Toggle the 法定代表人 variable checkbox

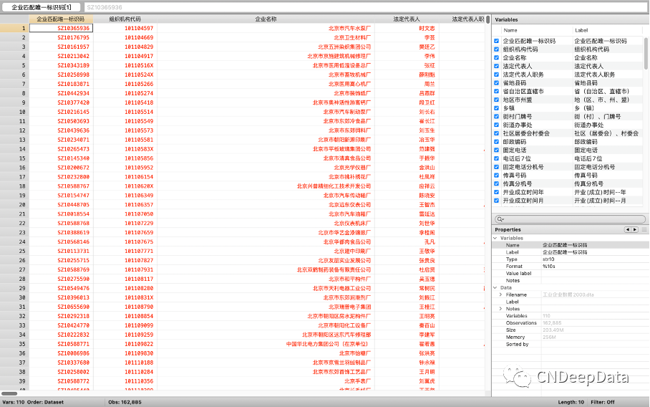point(496,66)
